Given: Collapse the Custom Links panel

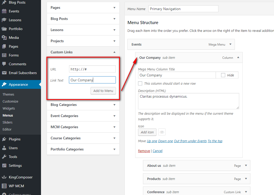Looking at the screenshot, I should click(x=114, y=52).
